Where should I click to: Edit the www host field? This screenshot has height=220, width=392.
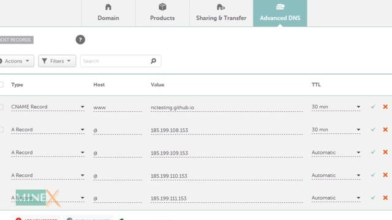click(118, 108)
